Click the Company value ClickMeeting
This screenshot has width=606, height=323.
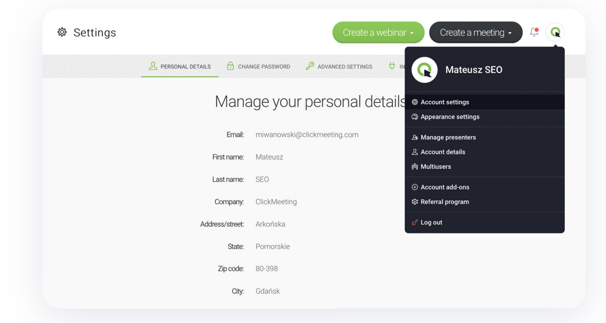[276, 201]
